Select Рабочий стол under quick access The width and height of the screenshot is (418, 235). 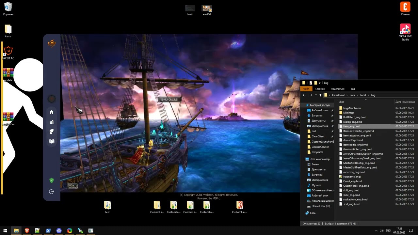(320, 110)
